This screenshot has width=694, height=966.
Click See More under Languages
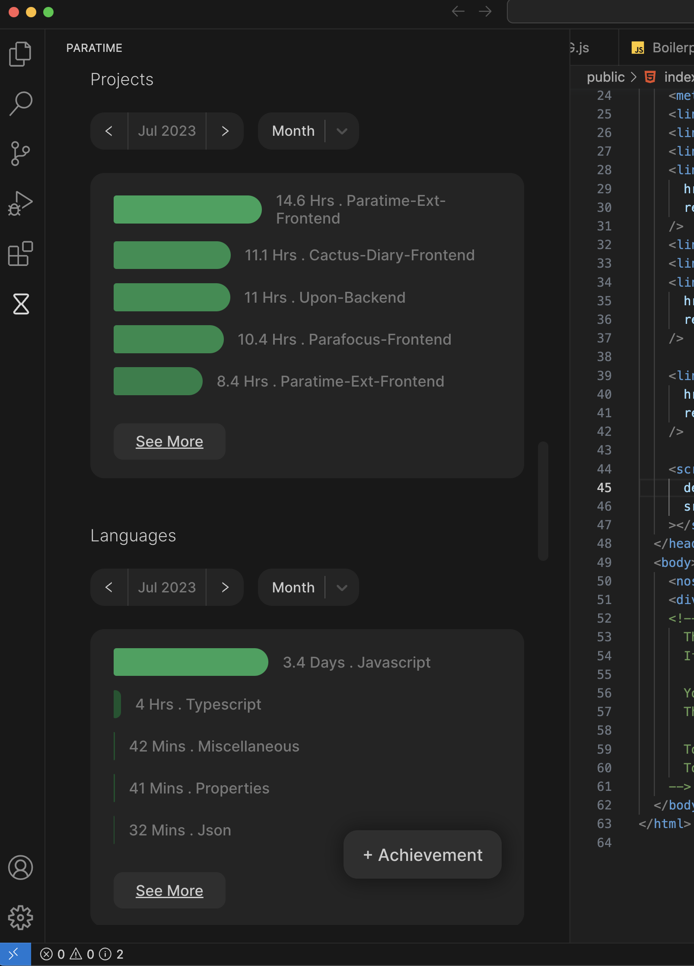coord(169,891)
